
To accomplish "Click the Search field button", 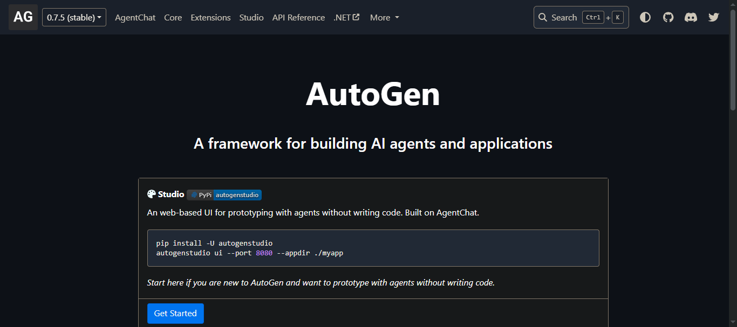I will click(x=581, y=17).
